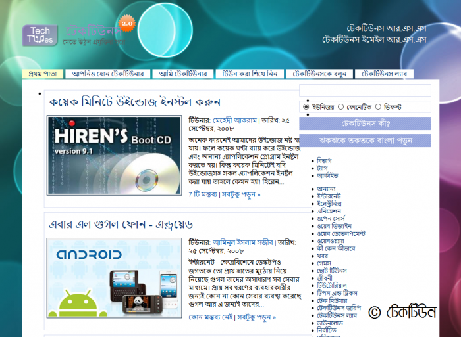Open the টিউন করা শিখে নিন tab
This screenshot has width=461, height=337.
point(250,74)
